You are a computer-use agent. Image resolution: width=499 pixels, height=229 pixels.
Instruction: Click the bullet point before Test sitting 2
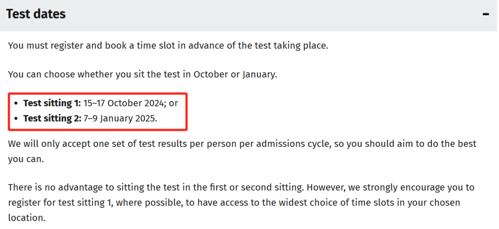(16, 119)
